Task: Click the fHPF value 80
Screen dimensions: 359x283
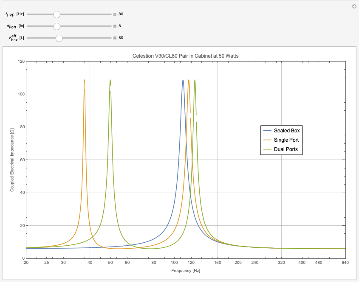Action: click(x=121, y=14)
